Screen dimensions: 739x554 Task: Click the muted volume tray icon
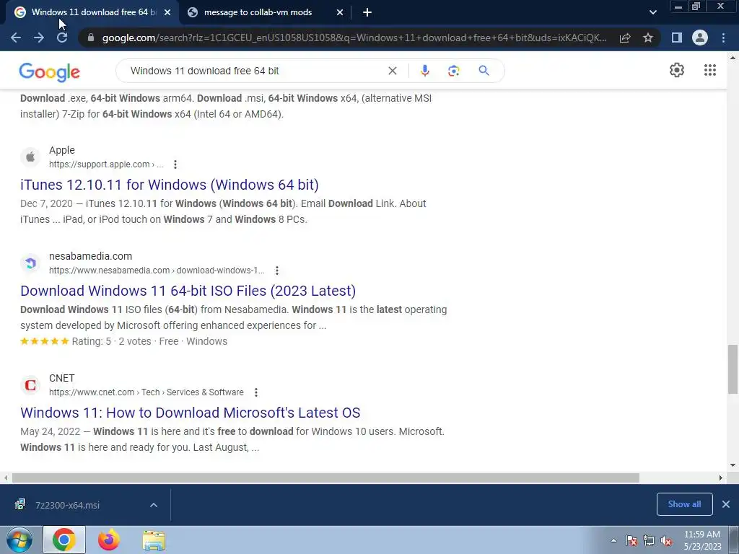tap(666, 541)
